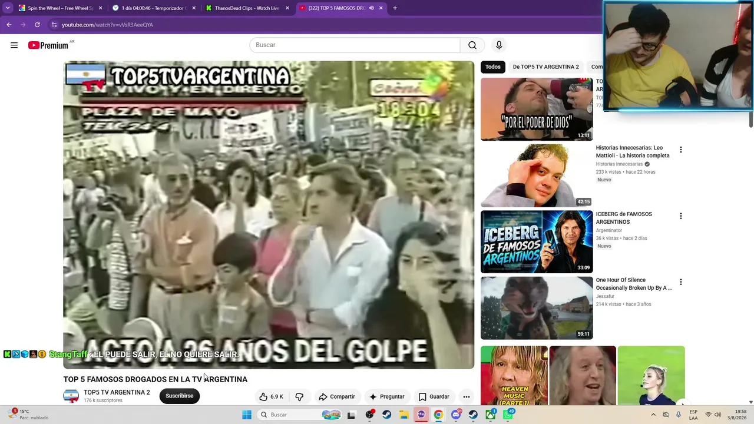Dislike the video with thumbs down

[x=299, y=396]
